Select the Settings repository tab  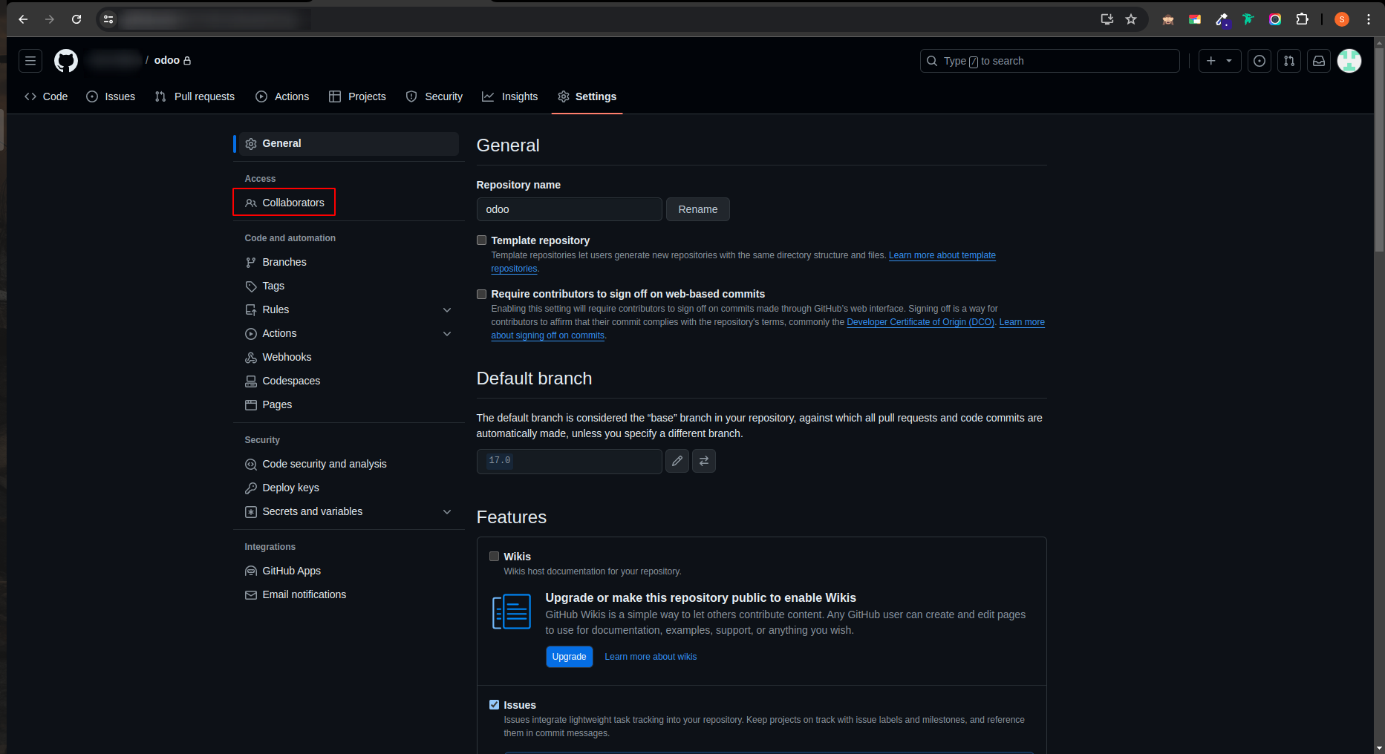click(587, 96)
